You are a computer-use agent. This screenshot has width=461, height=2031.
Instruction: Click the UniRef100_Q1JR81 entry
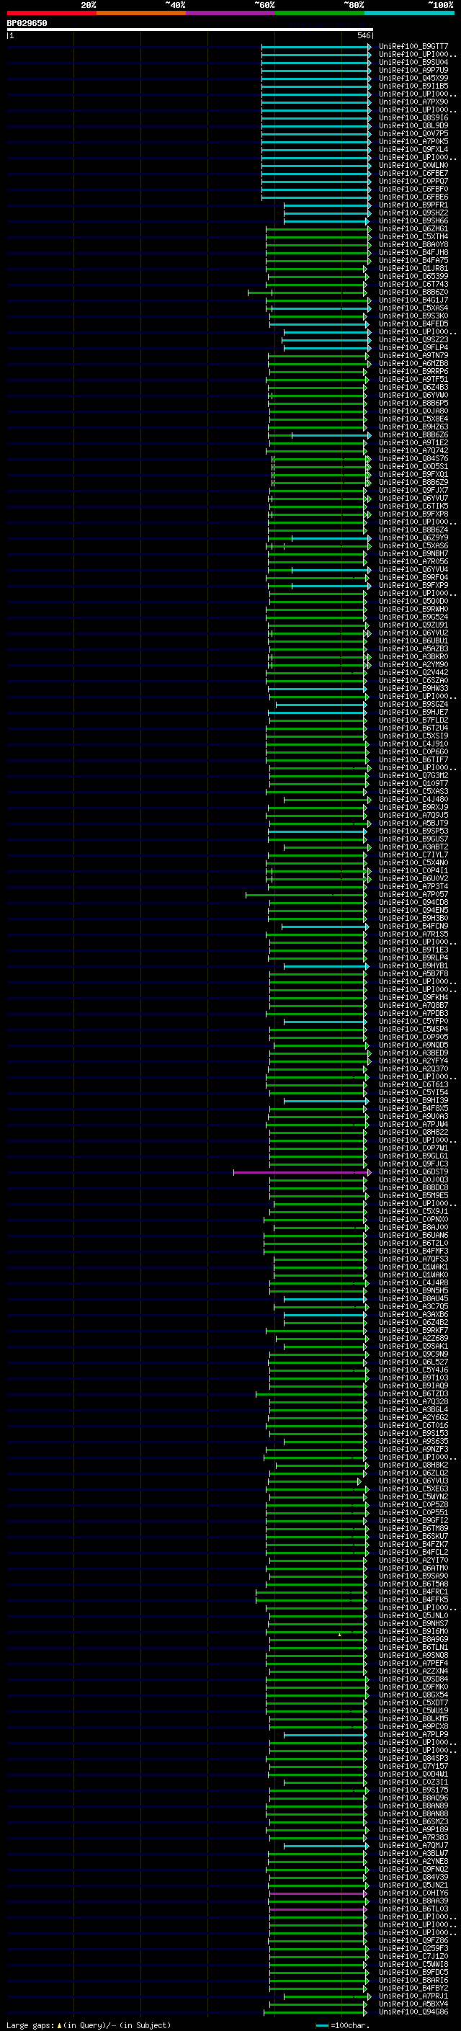pyautogui.click(x=413, y=268)
